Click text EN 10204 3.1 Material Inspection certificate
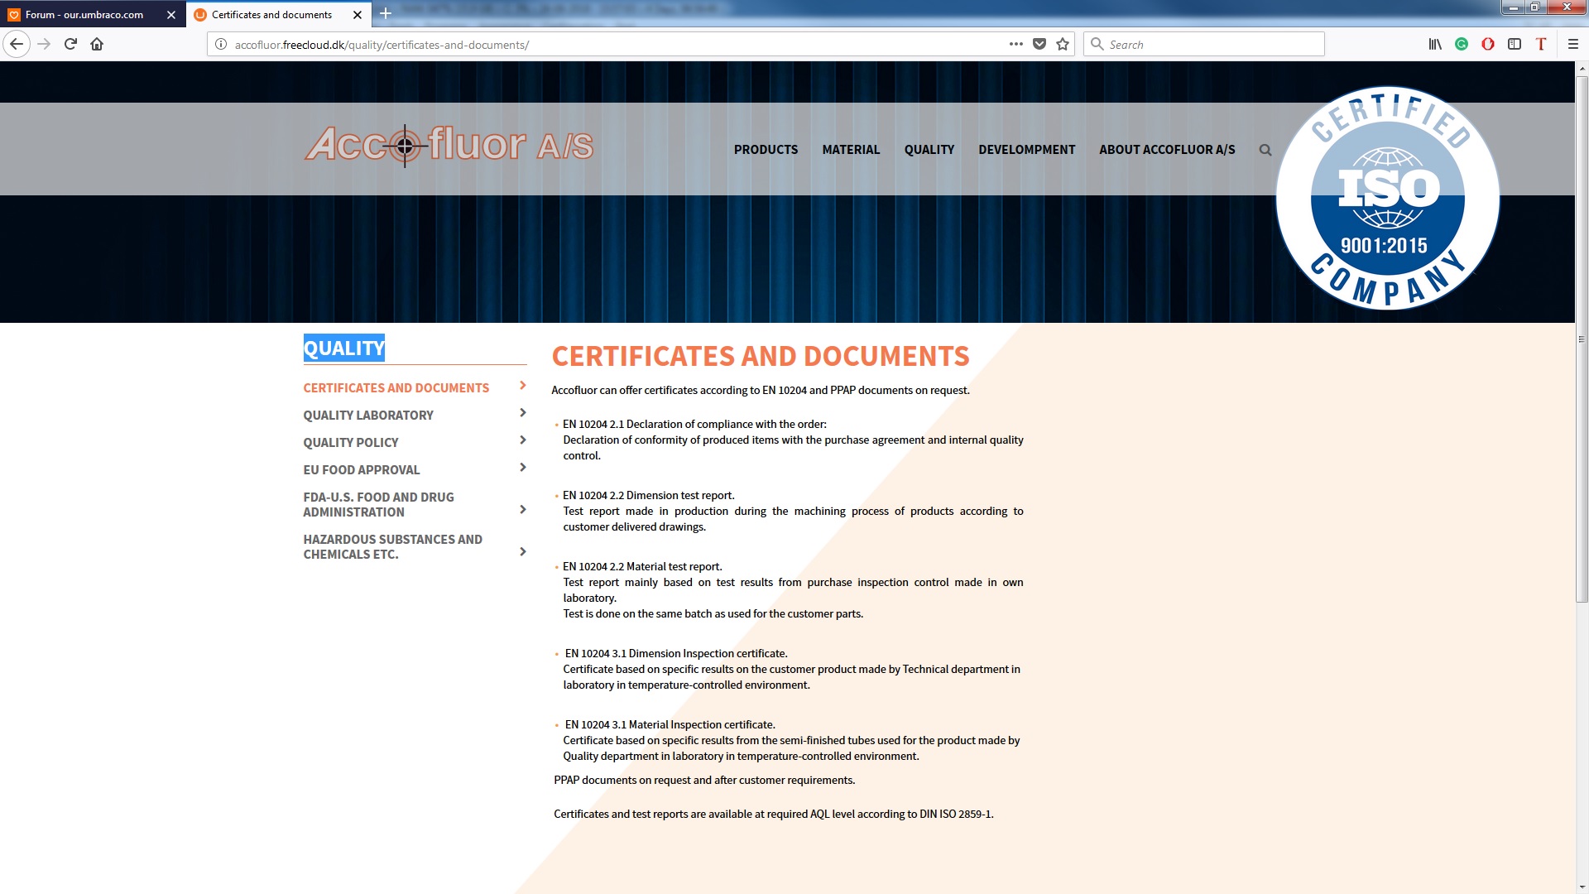The image size is (1589, 894). pyautogui.click(x=670, y=724)
